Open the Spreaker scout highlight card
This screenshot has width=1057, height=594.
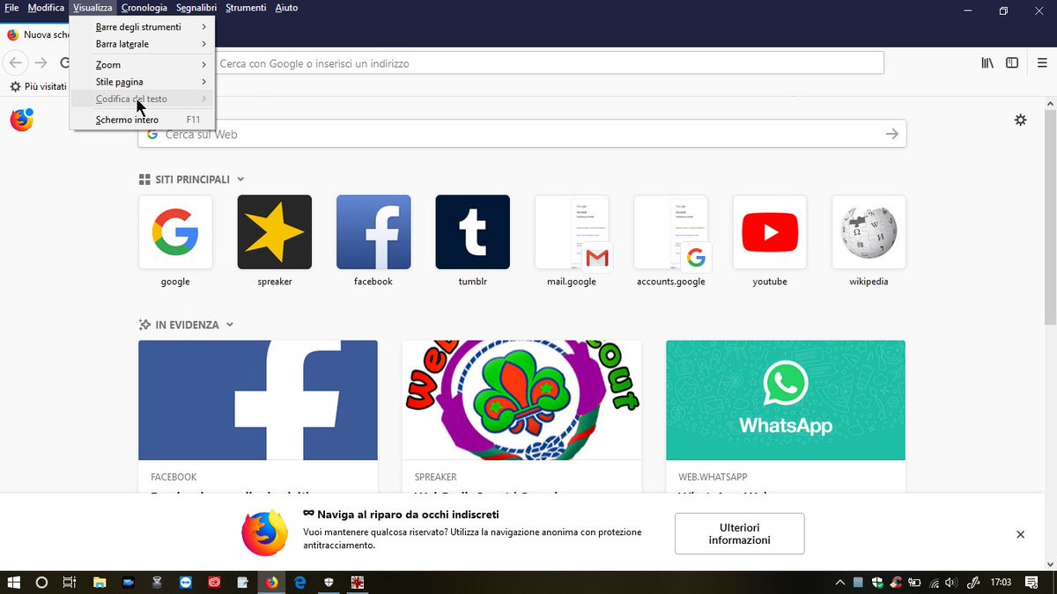[521, 415]
